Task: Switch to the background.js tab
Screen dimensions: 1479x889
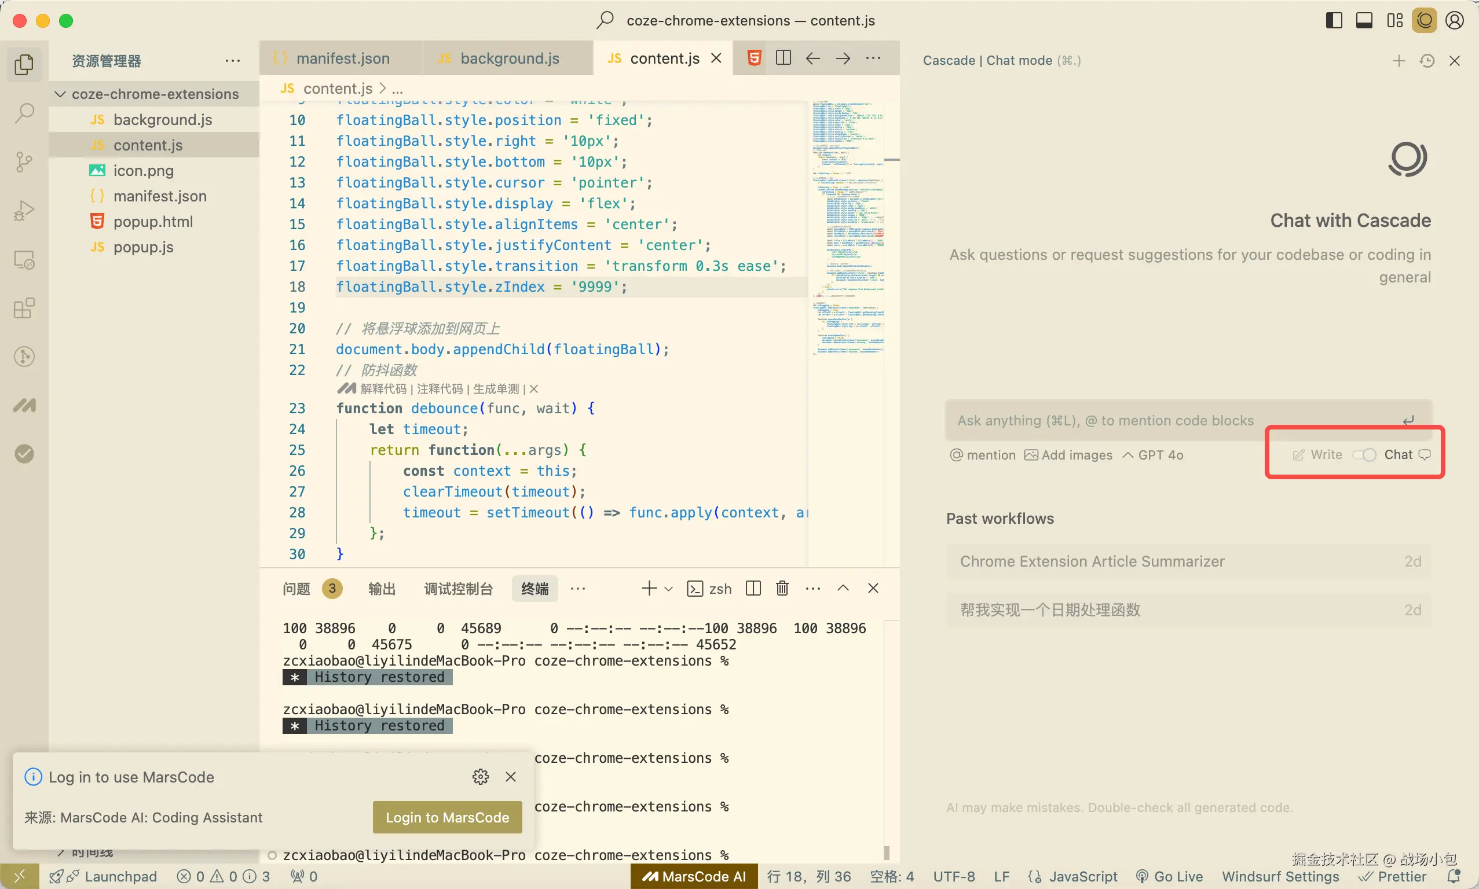Action: [x=509, y=58]
